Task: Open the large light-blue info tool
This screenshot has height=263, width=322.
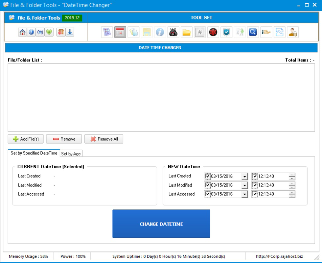Action: pos(160,32)
